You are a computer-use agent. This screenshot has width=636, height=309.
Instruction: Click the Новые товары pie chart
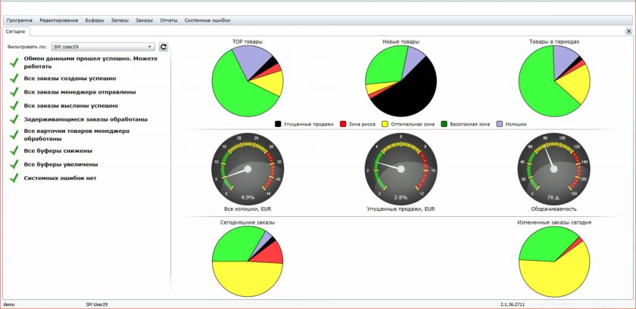point(401,81)
